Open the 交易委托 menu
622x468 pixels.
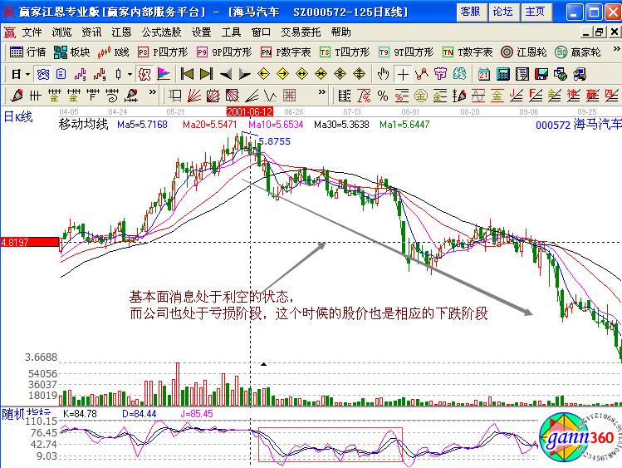[301, 32]
